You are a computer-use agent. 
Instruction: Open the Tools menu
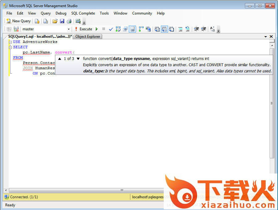(104, 13)
